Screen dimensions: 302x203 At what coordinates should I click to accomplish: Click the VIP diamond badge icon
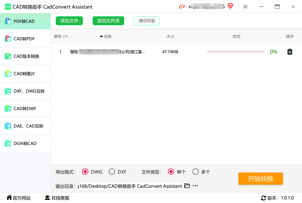pyautogui.click(x=230, y=6)
